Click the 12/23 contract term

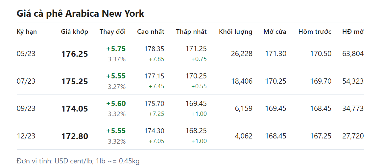pyautogui.click(x=26, y=136)
